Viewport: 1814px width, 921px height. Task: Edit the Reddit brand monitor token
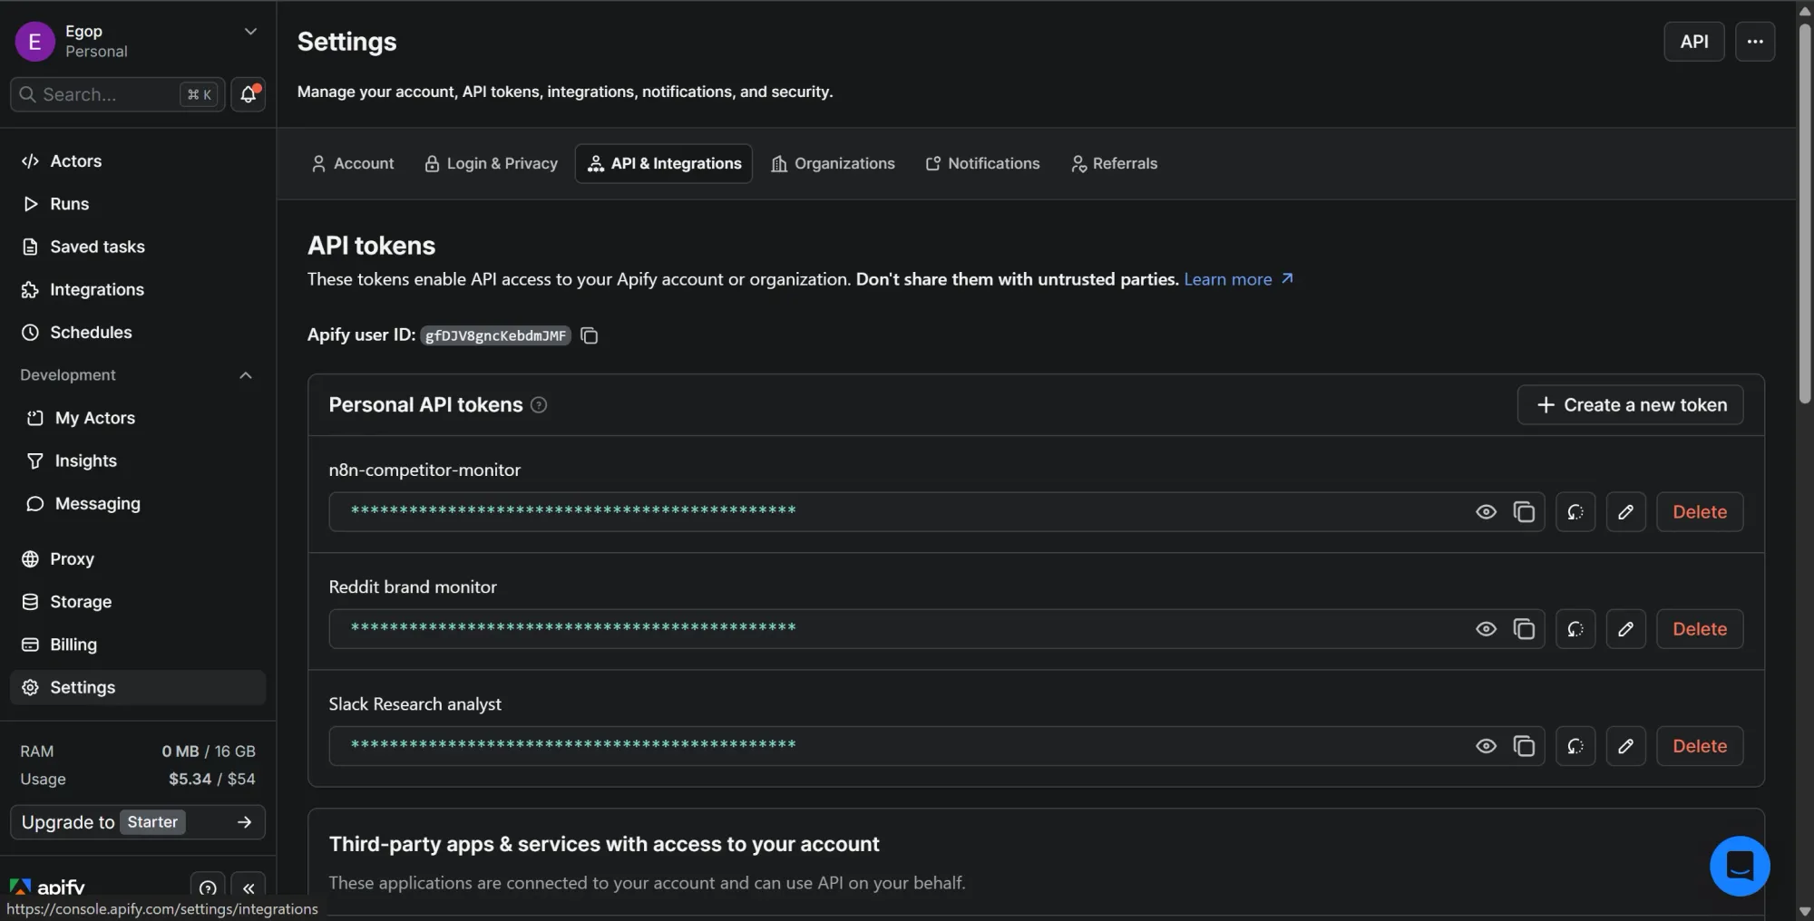1625,629
